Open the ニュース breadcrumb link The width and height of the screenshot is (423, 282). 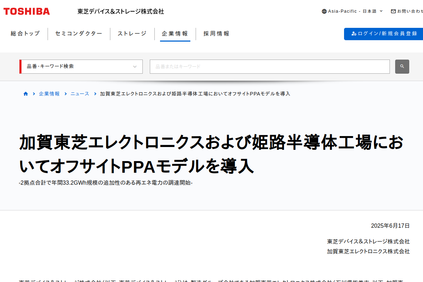pyautogui.click(x=80, y=94)
